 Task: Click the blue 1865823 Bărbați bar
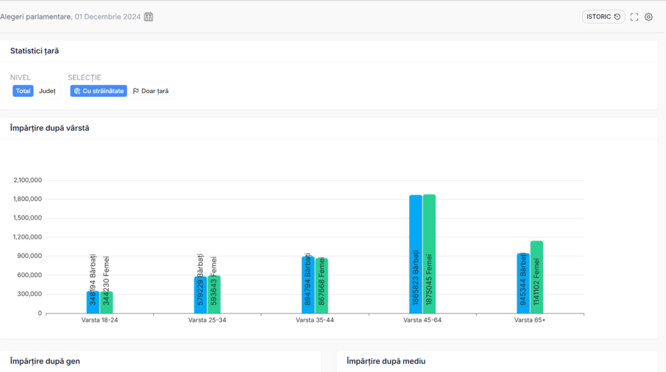(x=416, y=254)
